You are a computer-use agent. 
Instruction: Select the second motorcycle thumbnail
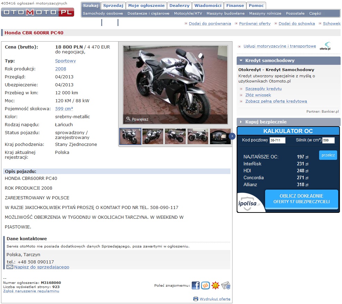coord(153,136)
